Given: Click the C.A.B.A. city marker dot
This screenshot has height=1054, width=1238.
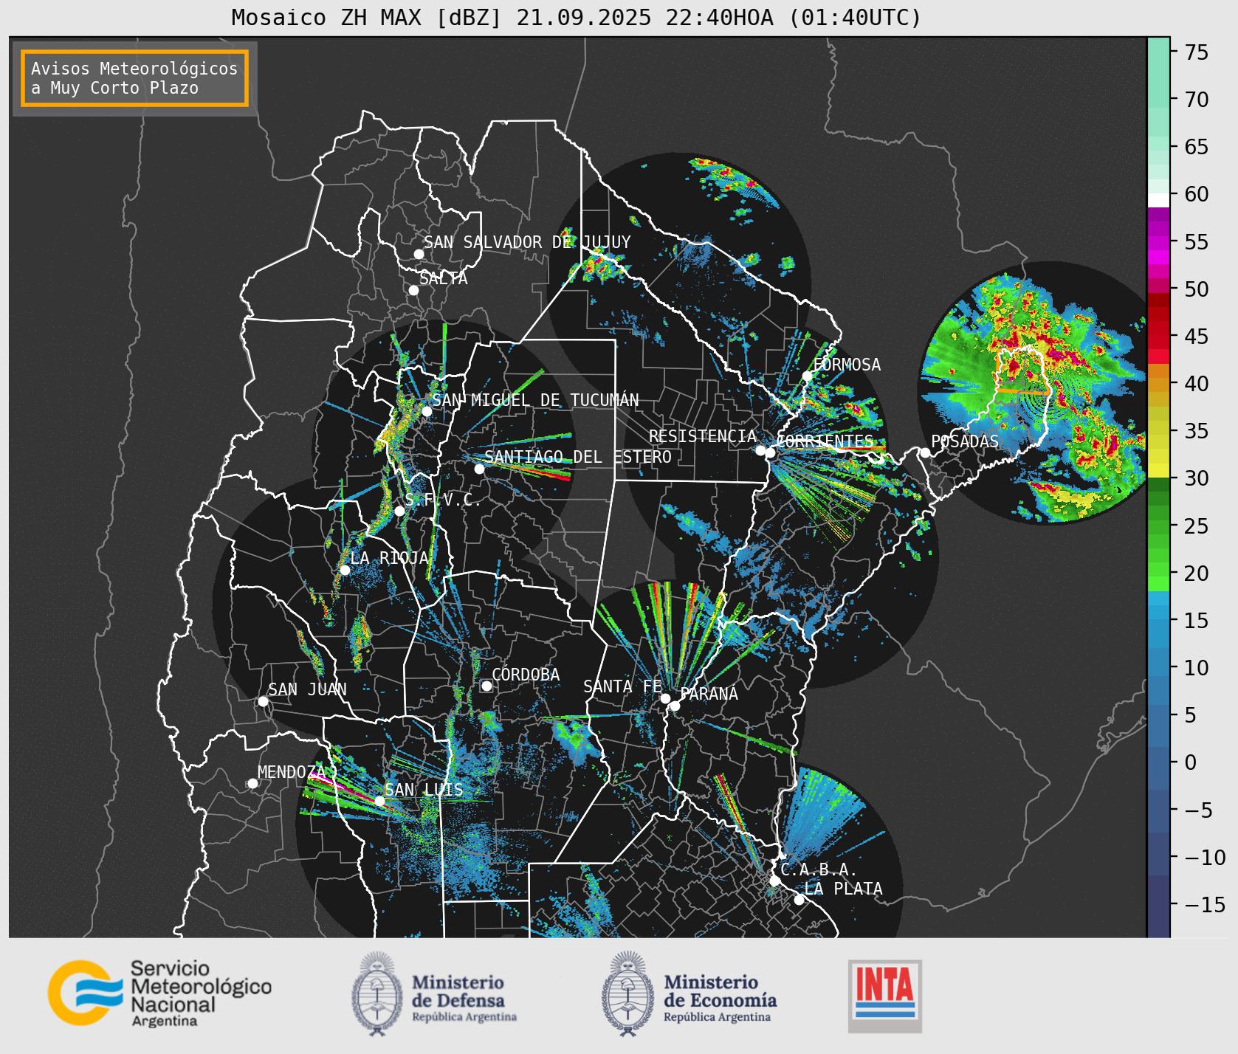Looking at the screenshot, I should [x=774, y=881].
